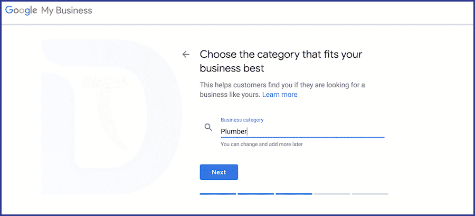Click the 'My Business' header text

(66, 11)
